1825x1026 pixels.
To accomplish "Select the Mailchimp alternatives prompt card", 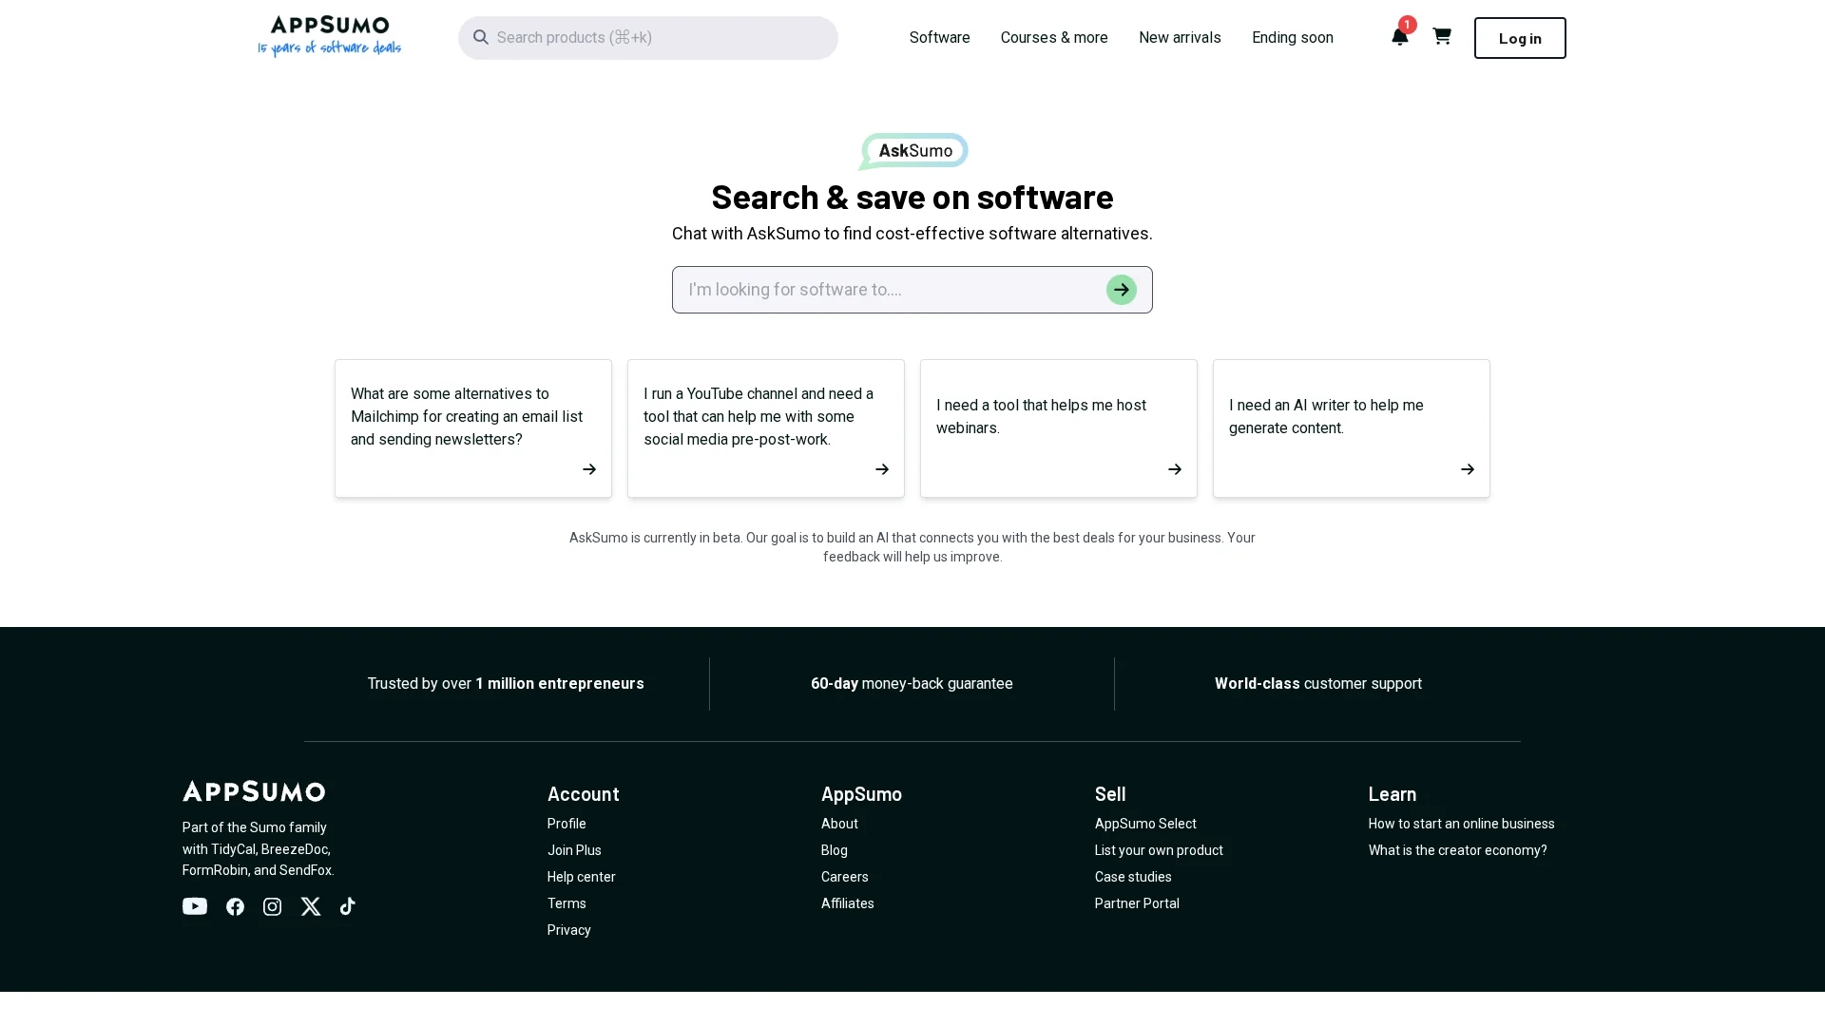I will [473, 428].
